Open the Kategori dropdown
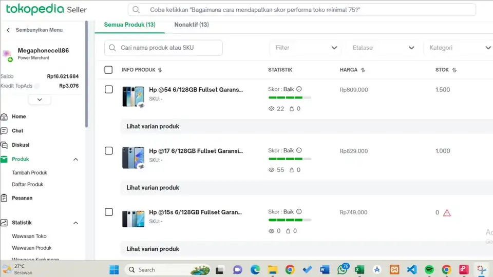Screen dimensions: 493x277 coord(459,48)
